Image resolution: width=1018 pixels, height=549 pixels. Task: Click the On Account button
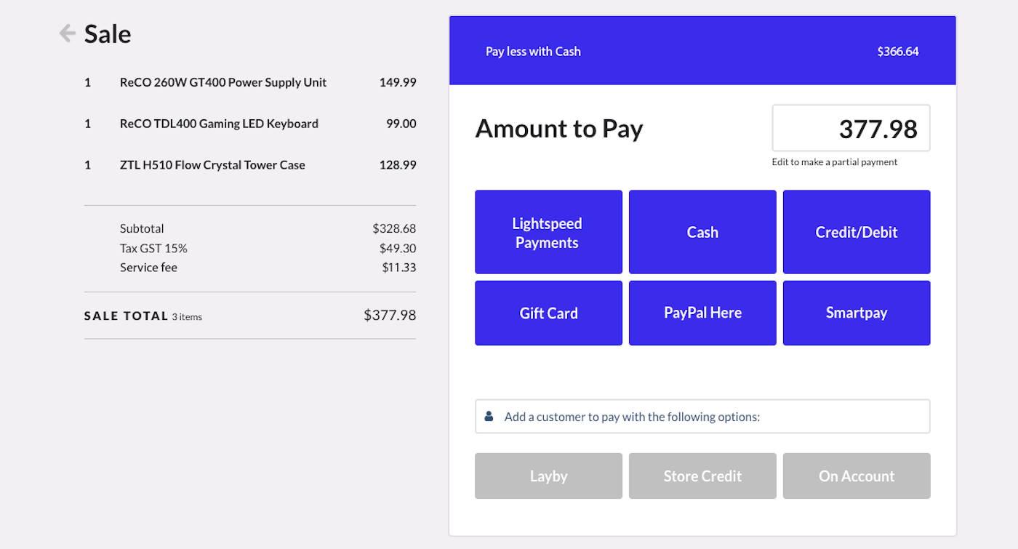(857, 476)
